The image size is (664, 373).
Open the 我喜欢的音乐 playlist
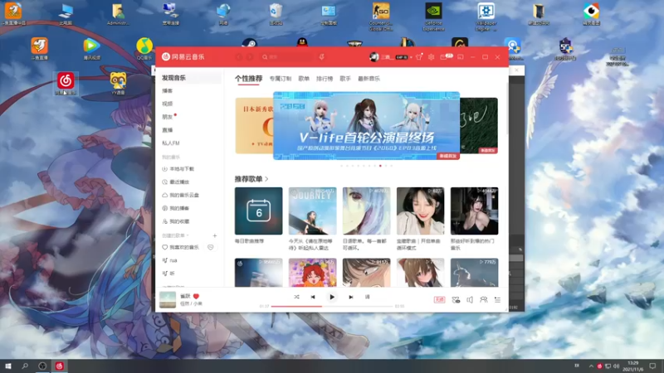(x=180, y=247)
